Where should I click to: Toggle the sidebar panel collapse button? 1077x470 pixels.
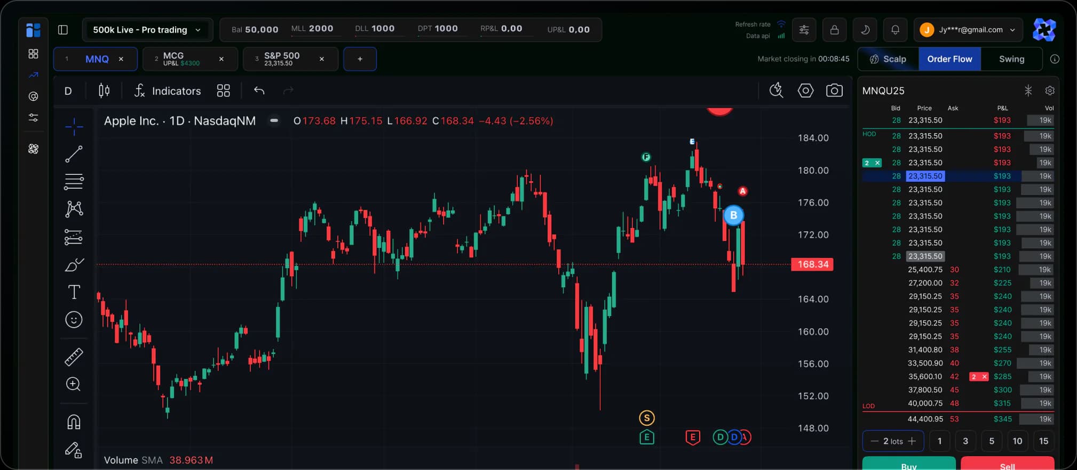[x=63, y=30]
